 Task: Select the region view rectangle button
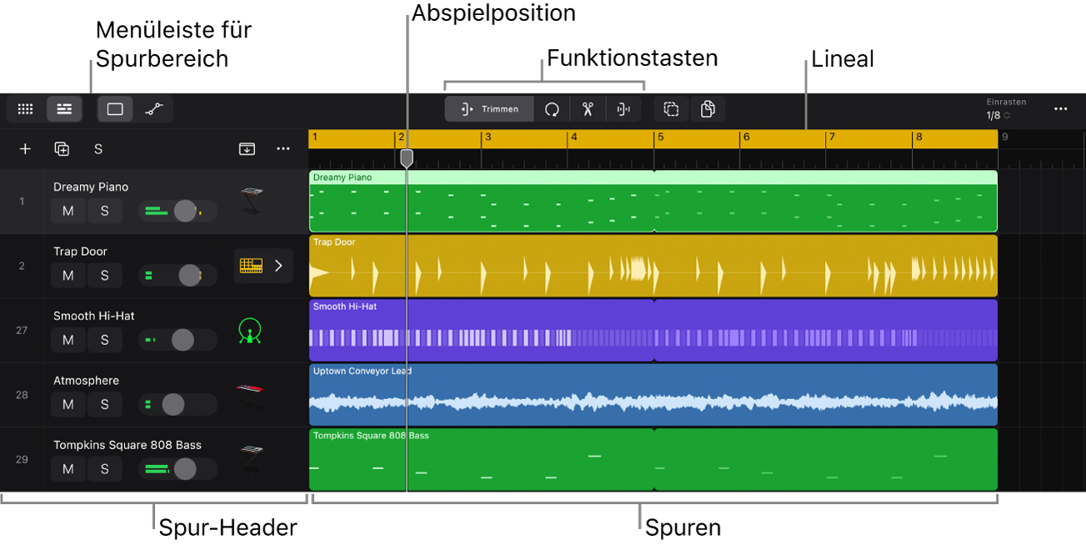click(115, 109)
